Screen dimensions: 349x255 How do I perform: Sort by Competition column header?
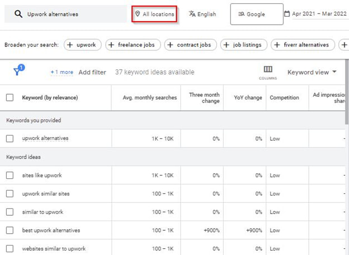click(284, 98)
